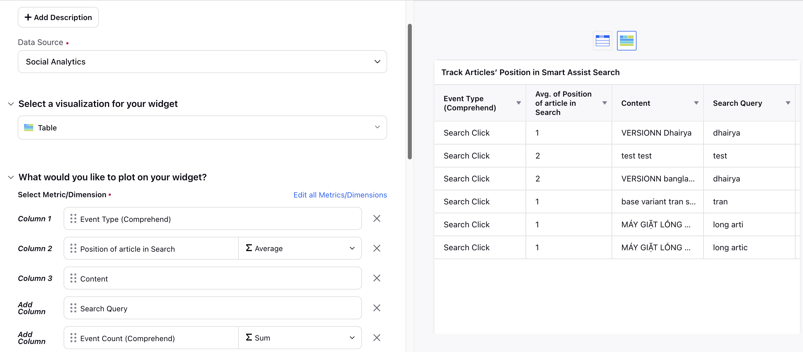The width and height of the screenshot is (803, 352).
Task: Open the Average aggregation dropdown
Action: pyautogui.click(x=300, y=249)
